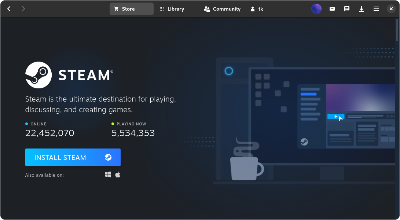This screenshot has height=220, width=400.
Task: Open the mail inbox icon
Action: pos(332,9)
